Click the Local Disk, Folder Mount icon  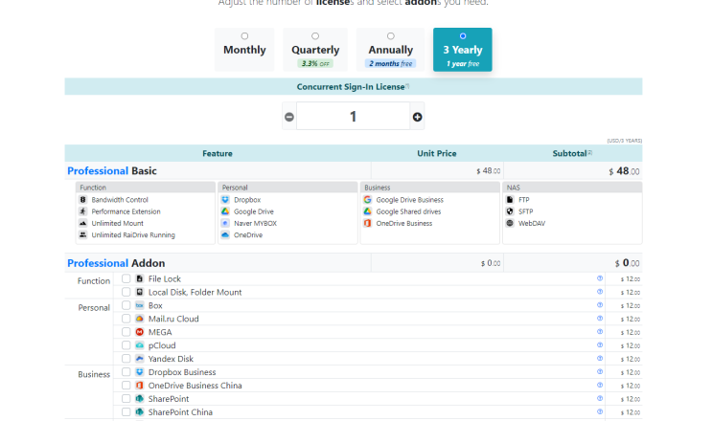tap(140, 292)
